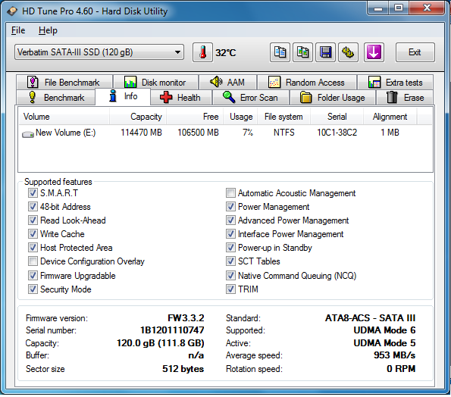Image resolution: width=451 pixels, height=397 pixels.
Task: Switch to the Random Access tab
Action: point(307,83)
